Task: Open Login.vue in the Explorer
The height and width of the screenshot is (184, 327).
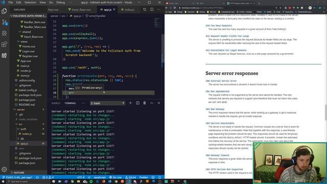Action: (29, 51)
